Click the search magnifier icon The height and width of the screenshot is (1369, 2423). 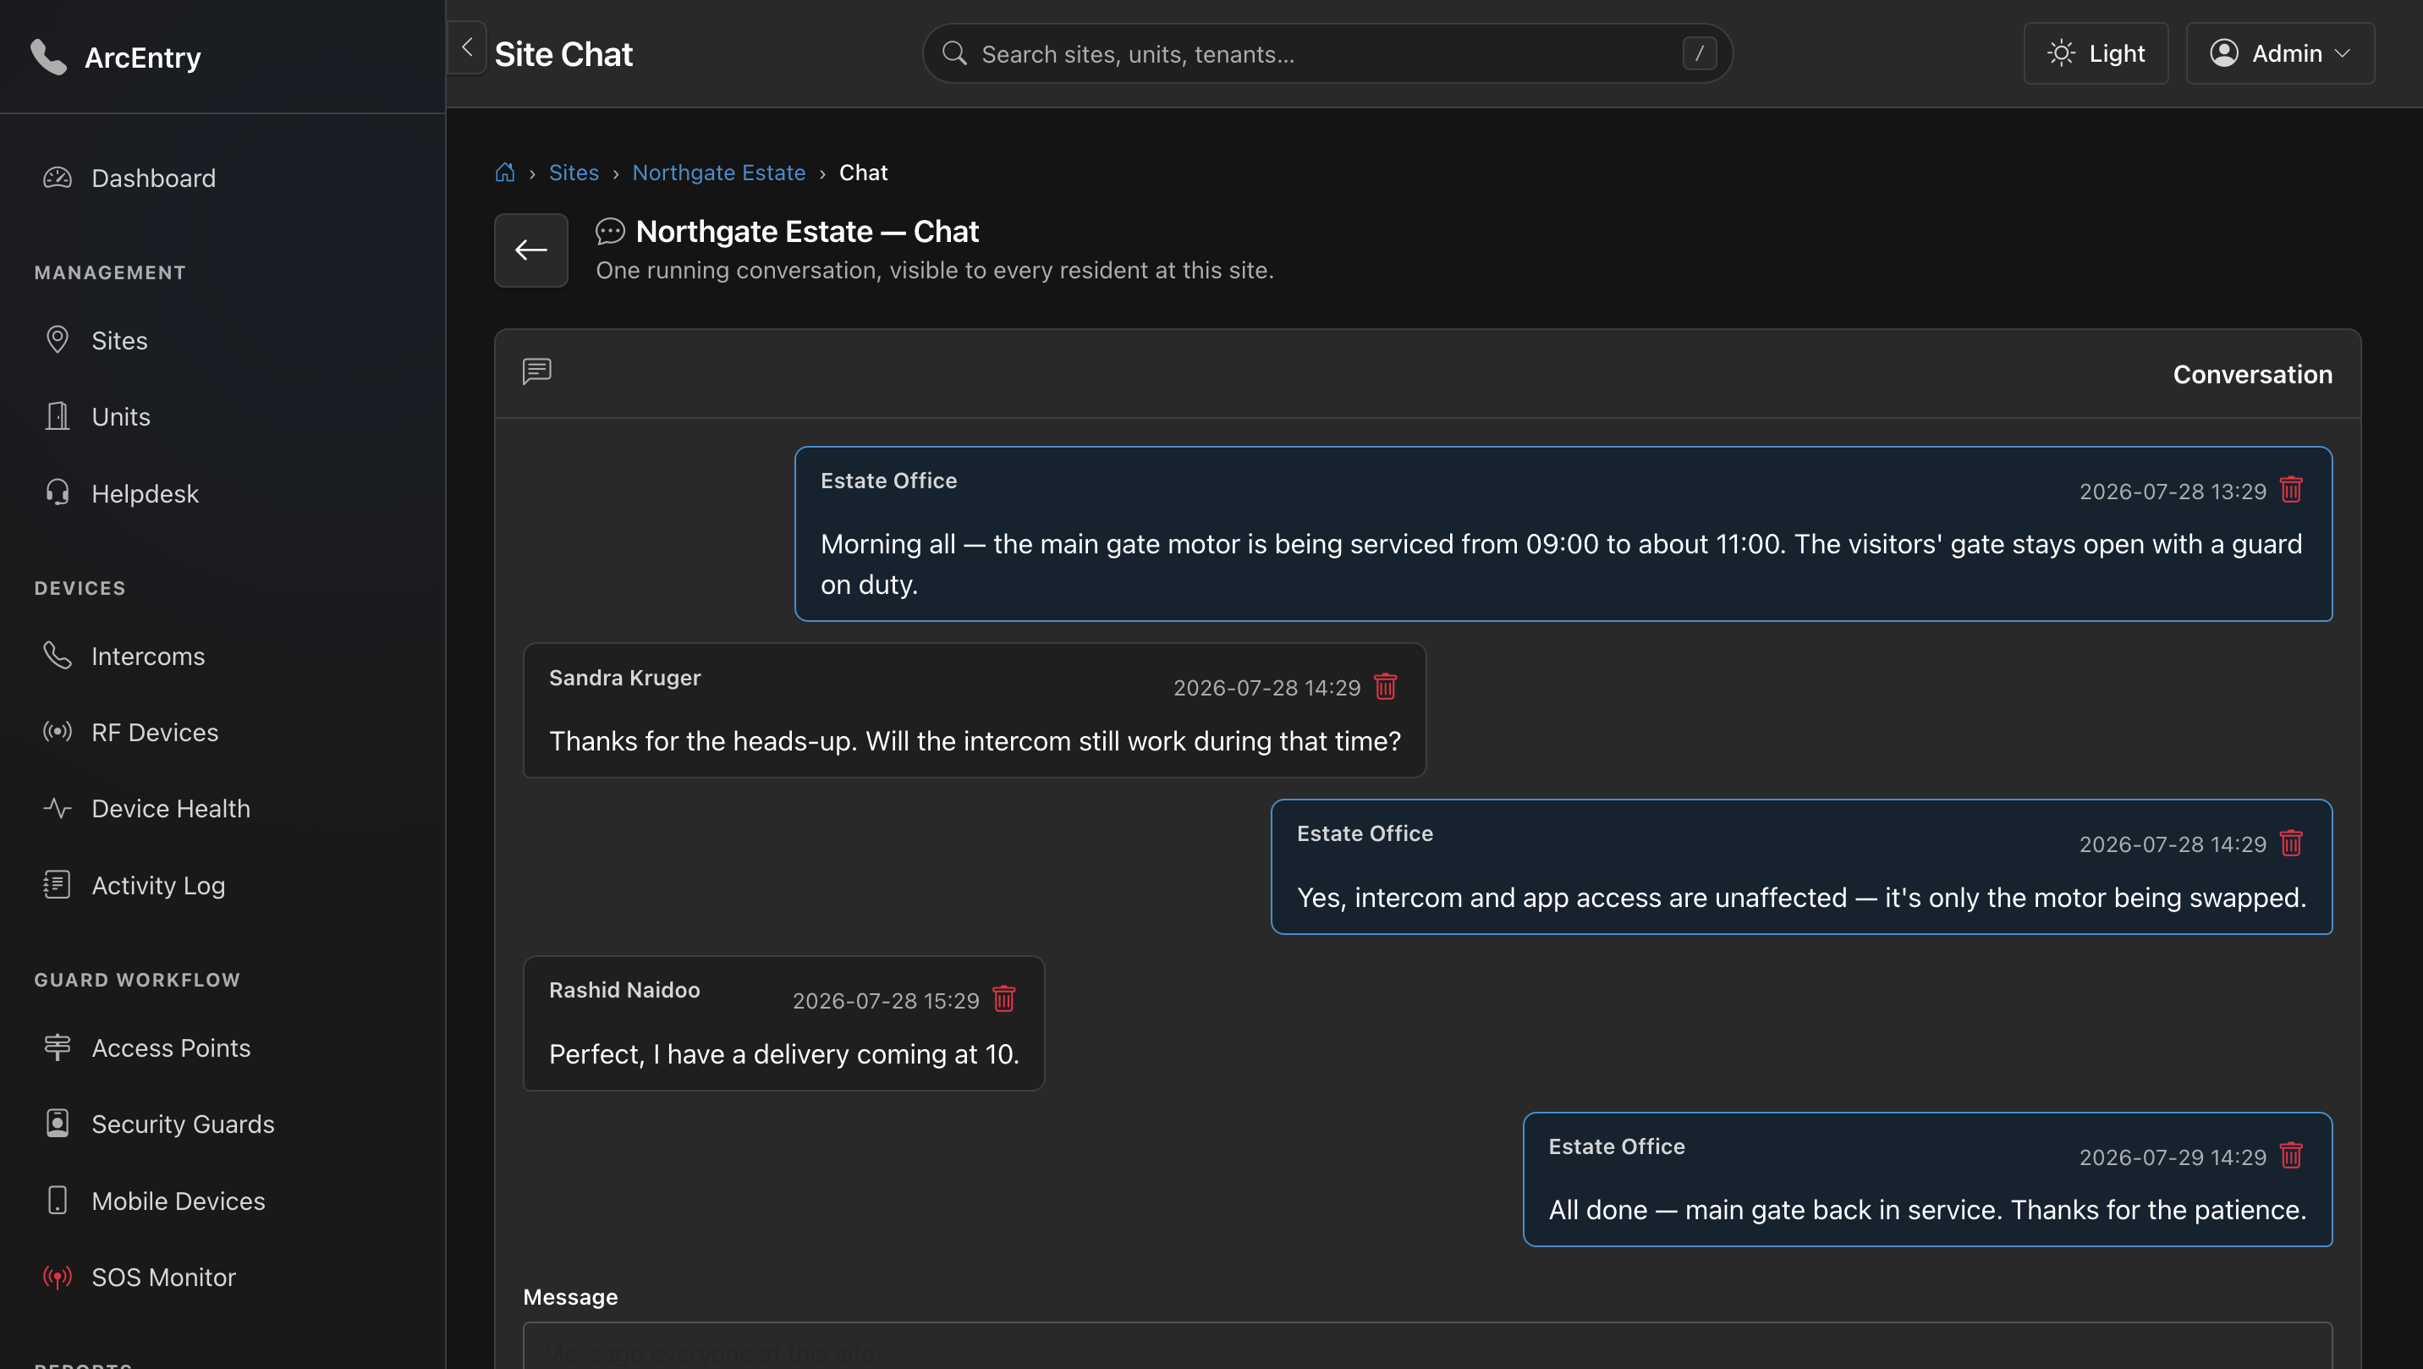pyautogui.click(x=953, y=52)
